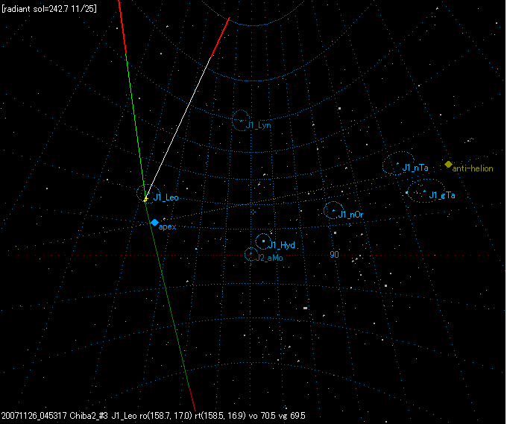Click the anti-helion label text
The height and width of the screenshot is (424, 507).
473,168
